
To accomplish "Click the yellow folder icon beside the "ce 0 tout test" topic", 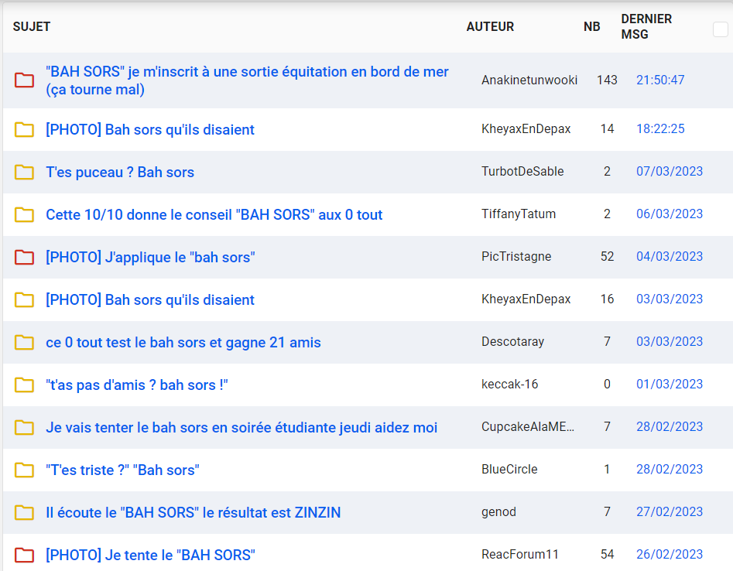I will click(24, 342).
